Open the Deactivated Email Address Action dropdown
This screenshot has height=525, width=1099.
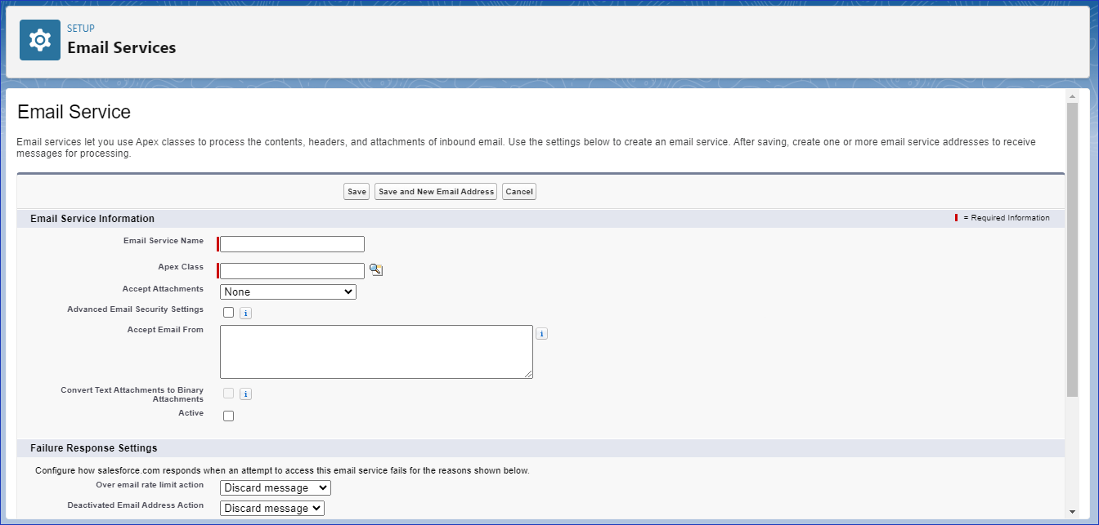(271, 507)
